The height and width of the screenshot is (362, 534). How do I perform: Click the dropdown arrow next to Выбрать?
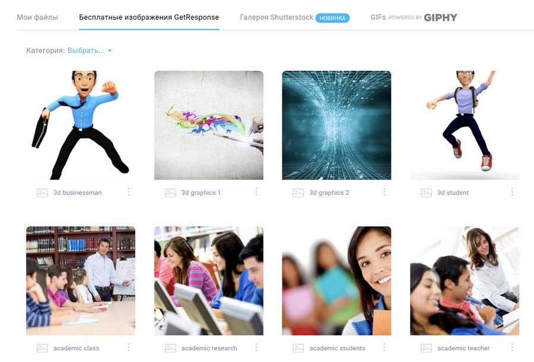click(110, 51)
